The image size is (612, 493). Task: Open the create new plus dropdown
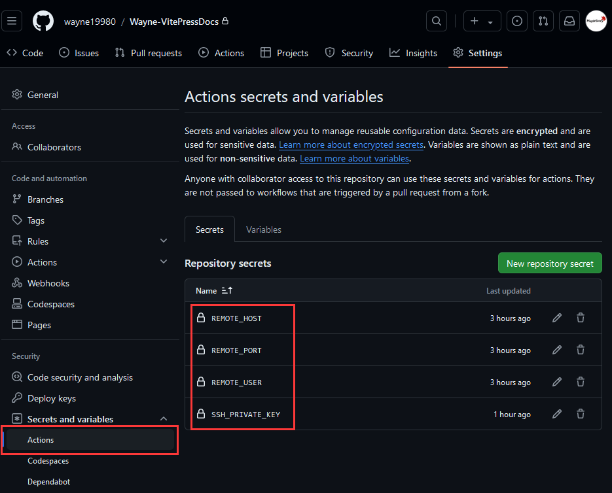(482, 21)
